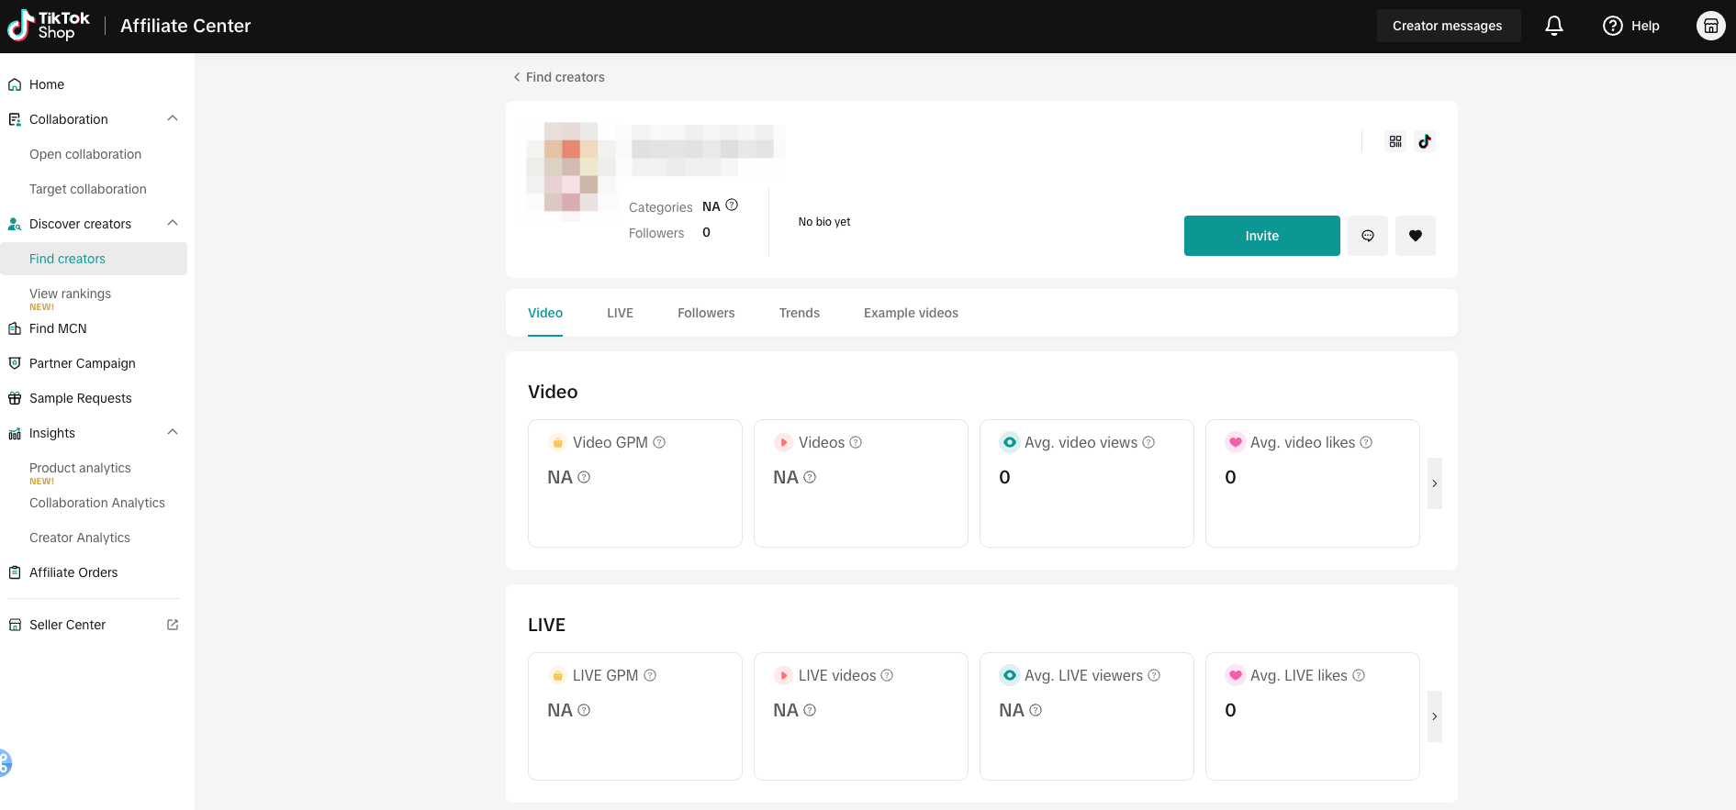Collapse the Discover creators section
The image size is (1736, 810).
pos(173,223)
